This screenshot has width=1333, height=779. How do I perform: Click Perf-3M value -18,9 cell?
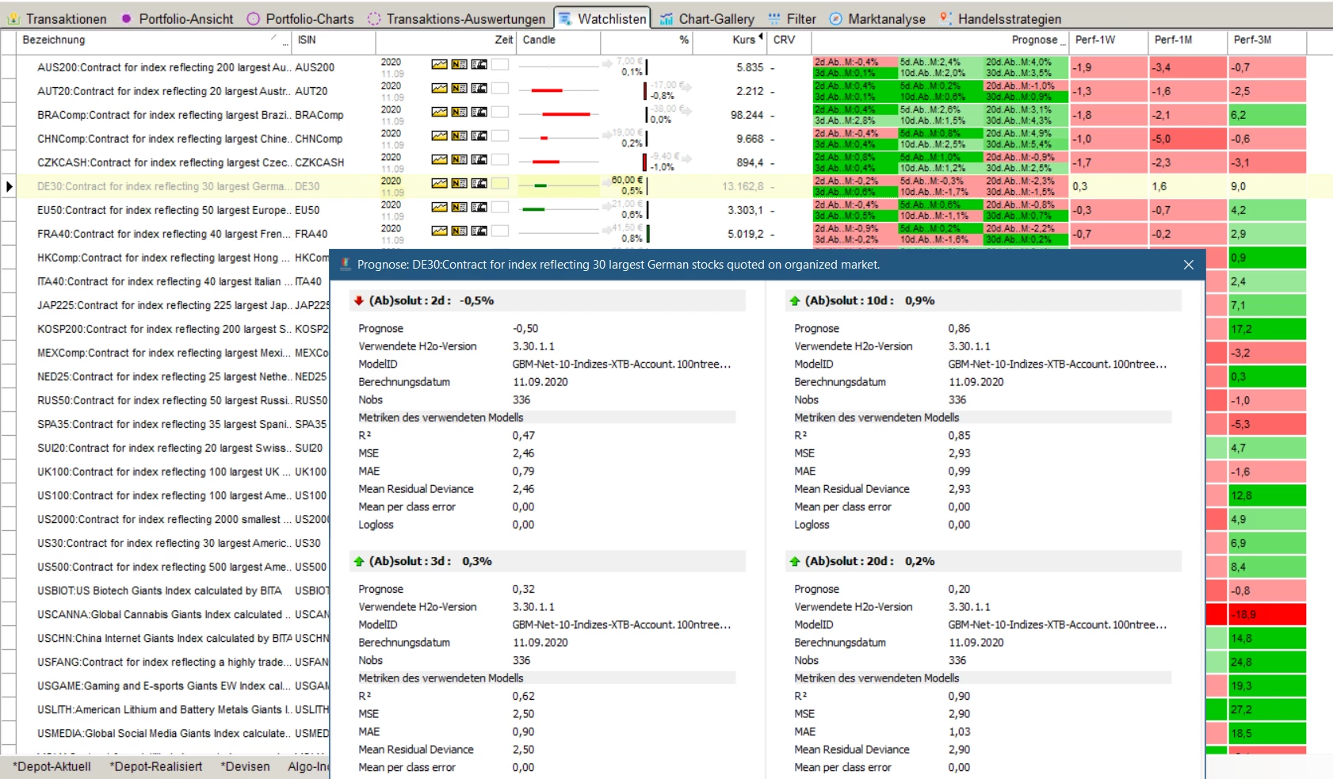pyautogui.click(x=1266, y=614)
